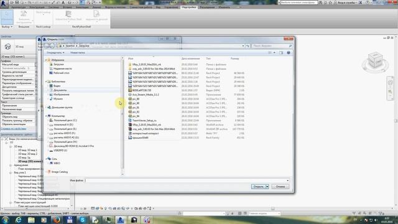Select the VRay_3.20.03_Max2014_x64 folder
398x224 pixels.
[x=147, y=65]
